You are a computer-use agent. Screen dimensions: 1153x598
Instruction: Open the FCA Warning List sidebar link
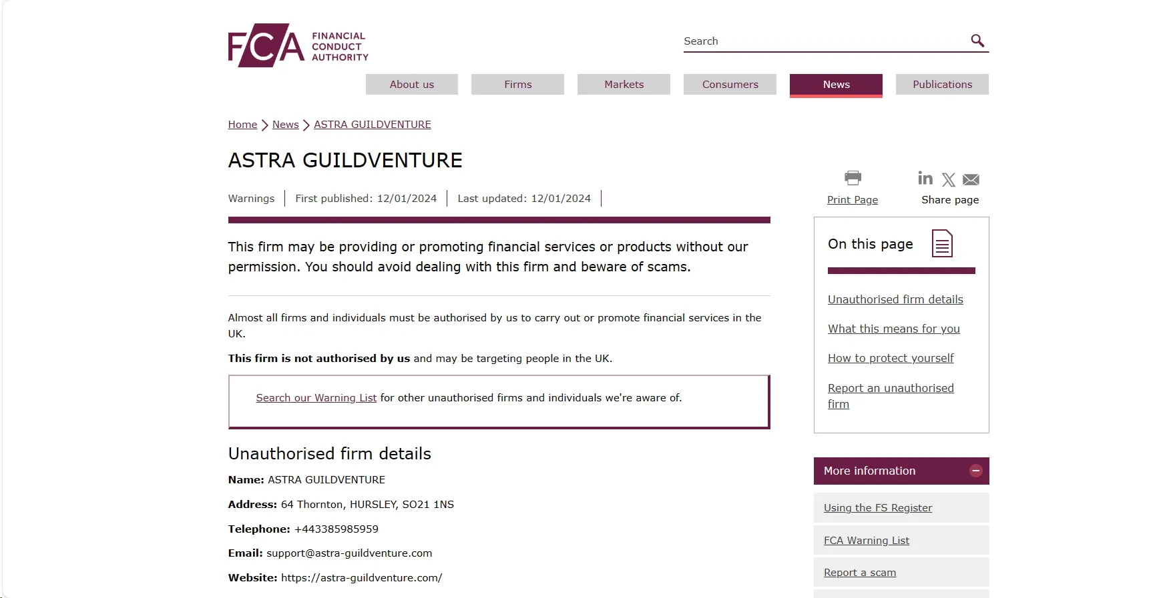pyautogui.click(x=867, y=541)
